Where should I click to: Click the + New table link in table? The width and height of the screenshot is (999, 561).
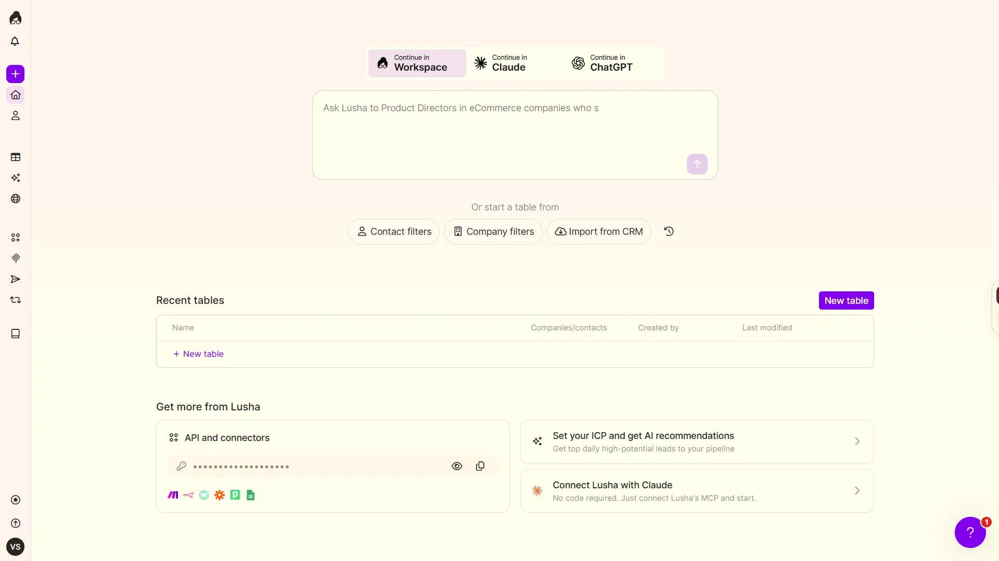[198, 354]
